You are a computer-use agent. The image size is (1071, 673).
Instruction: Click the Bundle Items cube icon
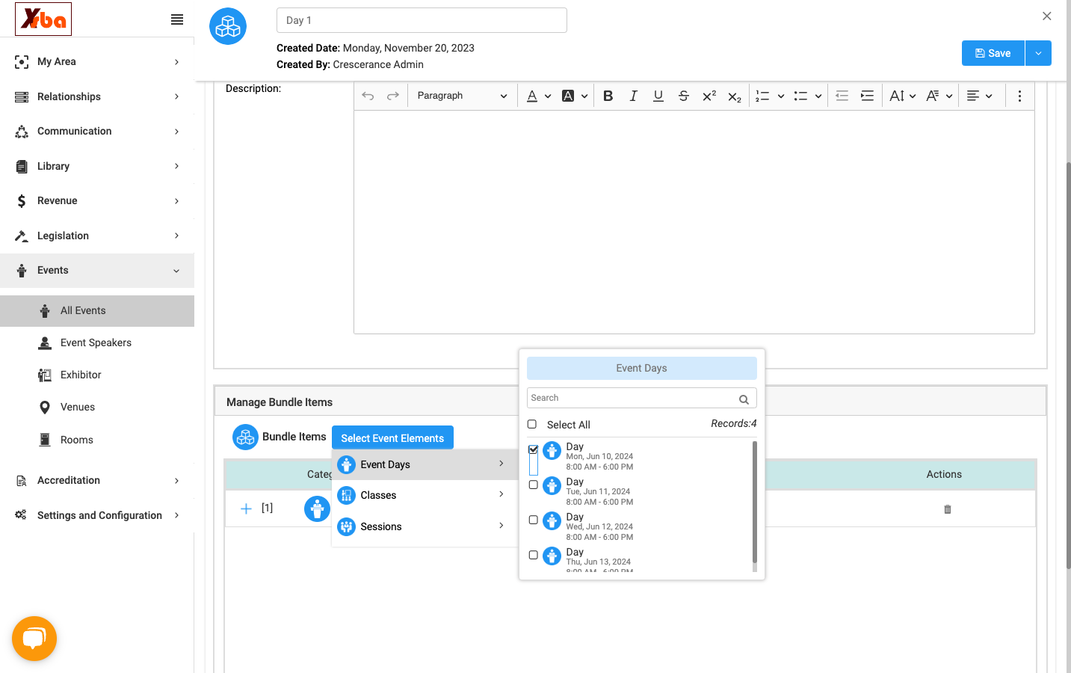tap(245, 437)
